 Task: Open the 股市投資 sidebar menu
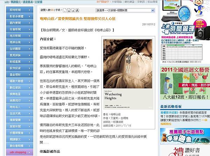(20, 68)
